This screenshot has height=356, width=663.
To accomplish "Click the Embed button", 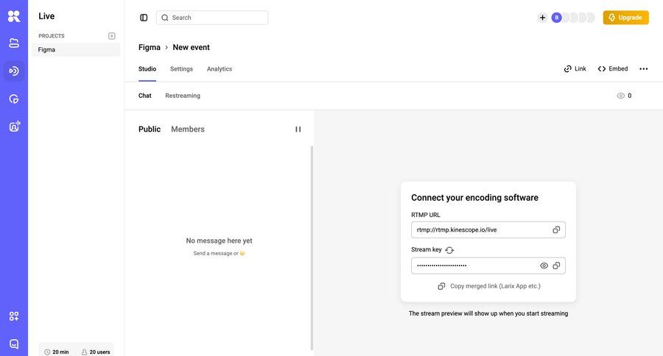I will click(613, 69).
